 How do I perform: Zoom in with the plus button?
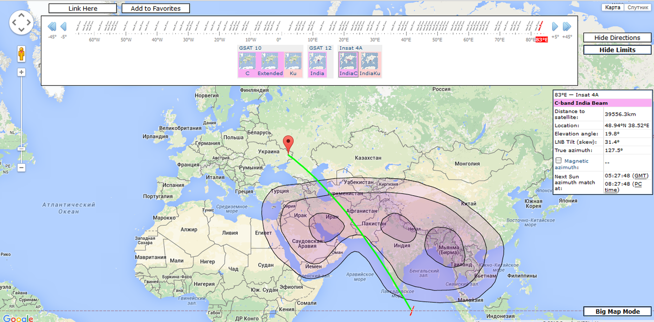pos(21,72)
